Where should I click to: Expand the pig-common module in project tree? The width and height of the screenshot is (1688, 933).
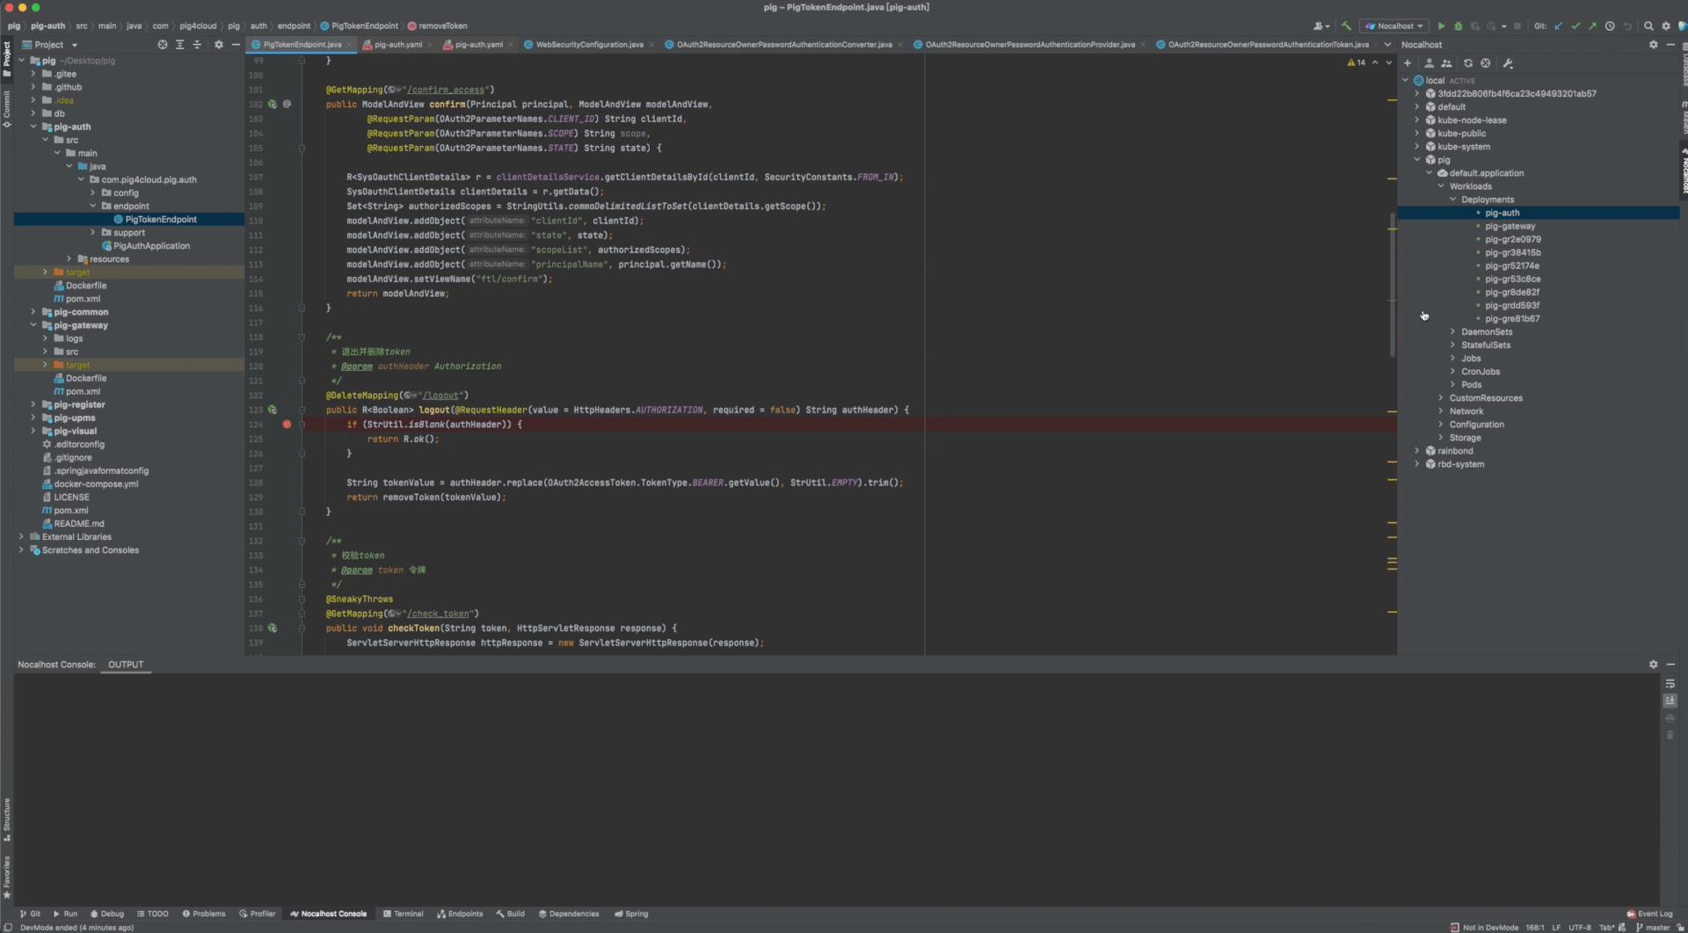[x=33, y=311]
